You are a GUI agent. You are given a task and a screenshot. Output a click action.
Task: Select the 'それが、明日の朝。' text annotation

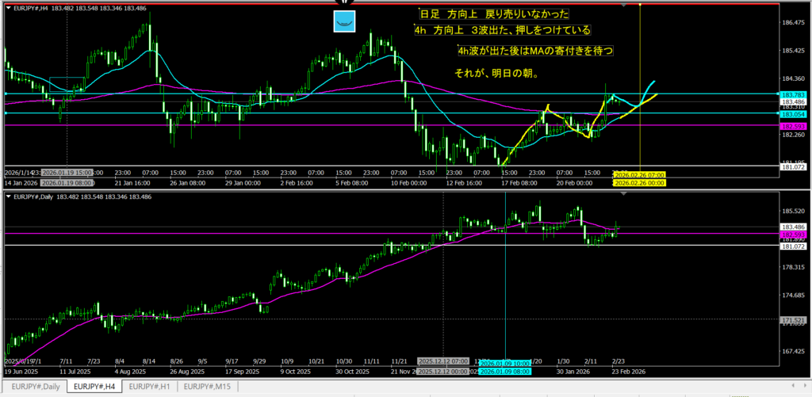[x=497, y=74]
